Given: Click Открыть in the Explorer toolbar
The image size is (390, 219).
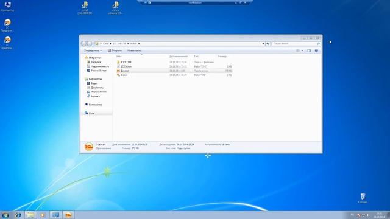Looking at the screenshot, I should (115, 50).
